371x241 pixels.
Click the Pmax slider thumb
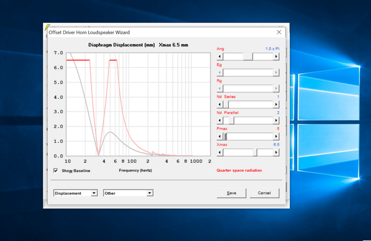pos(225,136)
